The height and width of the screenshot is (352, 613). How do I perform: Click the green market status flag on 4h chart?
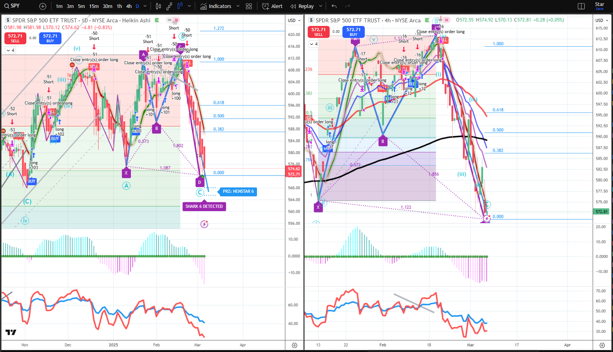(427, 20)
